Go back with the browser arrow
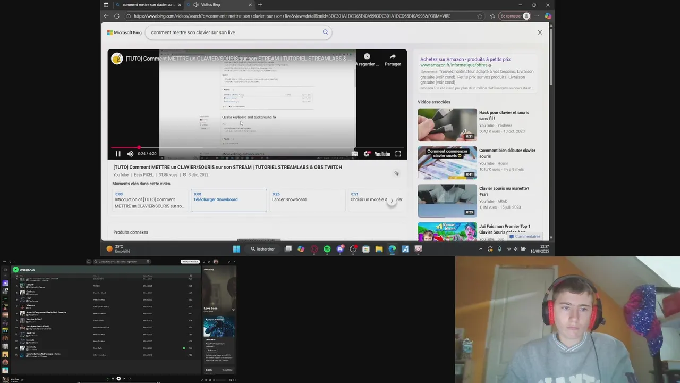This screenshot has height=383, width=680. [x=106, y=16]
